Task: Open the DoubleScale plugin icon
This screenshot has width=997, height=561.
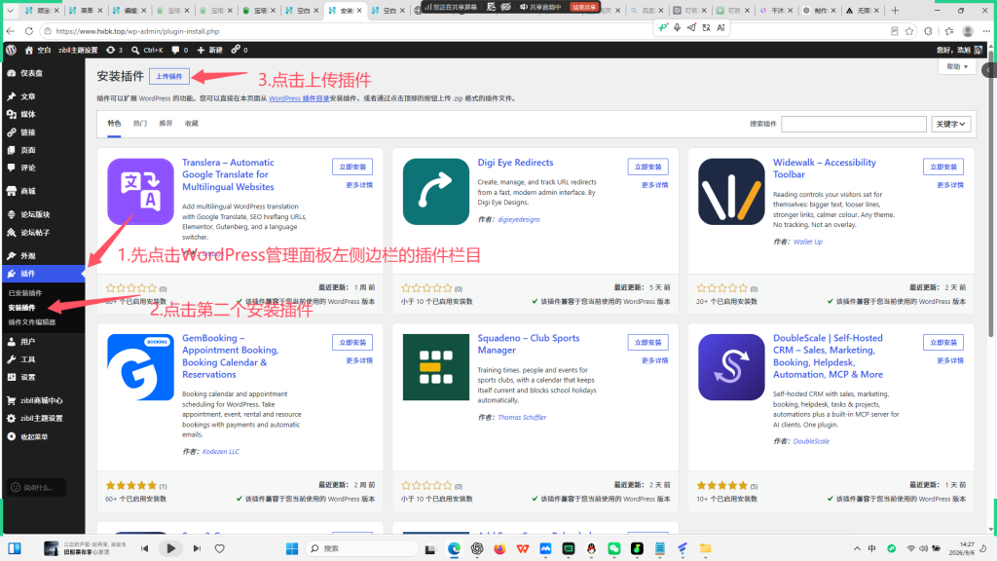Action: pyautogui.click(x=731, y=367)
